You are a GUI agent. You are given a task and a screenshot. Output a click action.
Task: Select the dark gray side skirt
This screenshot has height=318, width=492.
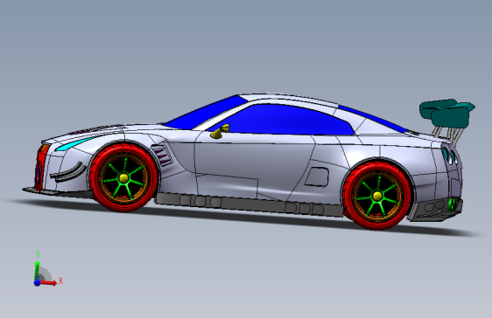(x=250, y=204)
